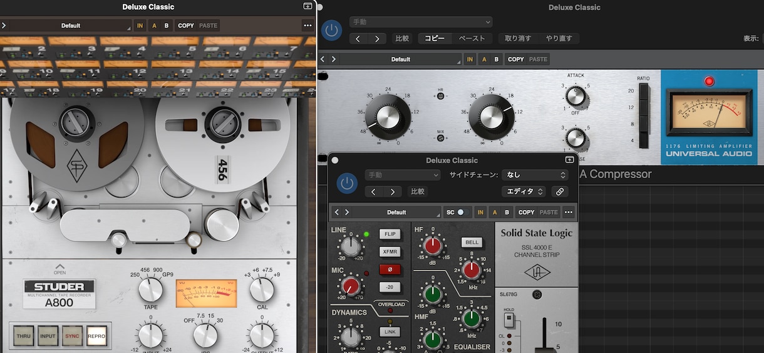Image resolution: width=764 pixels, height=353 pixels.
Task: Select the THRU mode button on Studer
Action: click(24, 336)
